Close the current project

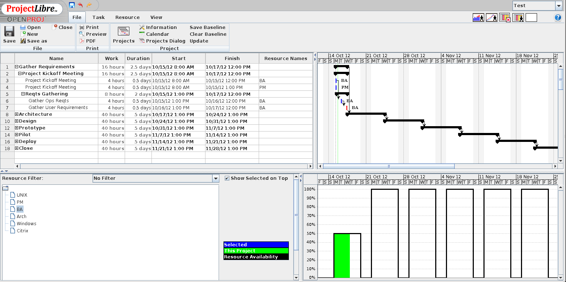[x=63, y=27]
